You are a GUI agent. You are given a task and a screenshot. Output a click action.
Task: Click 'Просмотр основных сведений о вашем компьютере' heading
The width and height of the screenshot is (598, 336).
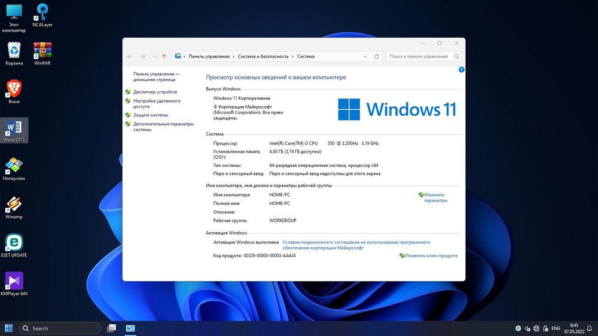(x=276, y=77)
